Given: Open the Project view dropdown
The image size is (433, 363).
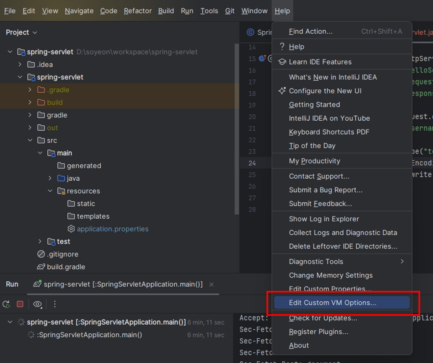Looking at the screenshot, I should [21, 32].
